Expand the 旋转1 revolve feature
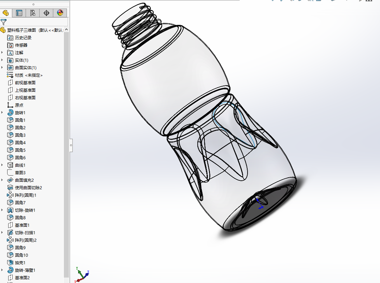380x283 pixels. [x=2, y=112]
